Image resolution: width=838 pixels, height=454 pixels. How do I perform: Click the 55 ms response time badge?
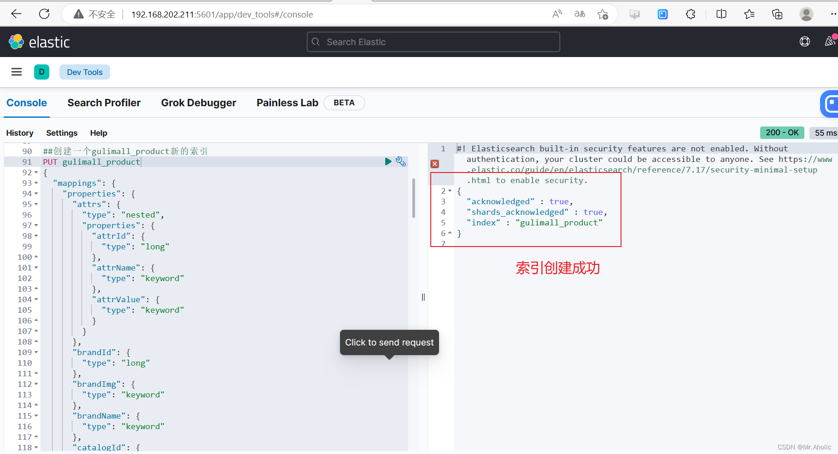(825, 133)
